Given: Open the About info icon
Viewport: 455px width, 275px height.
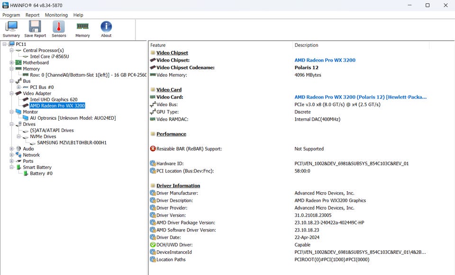Looking at the screenshot, I should [106, 27].
